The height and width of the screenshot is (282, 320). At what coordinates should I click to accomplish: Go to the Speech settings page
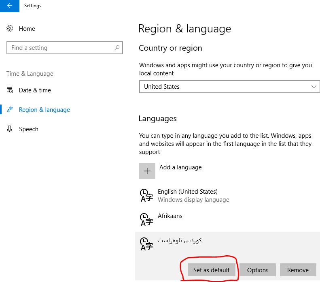pos(29,129)
